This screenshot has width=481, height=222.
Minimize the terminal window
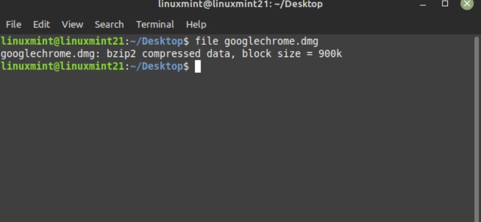[x=422, y=4]
